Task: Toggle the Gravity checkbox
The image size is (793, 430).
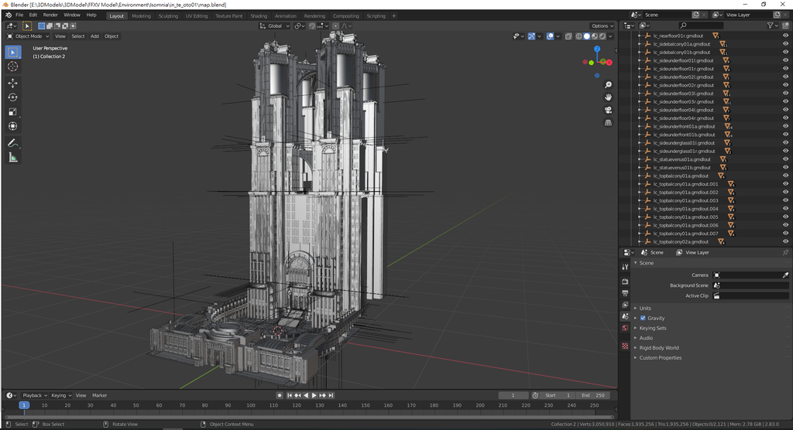Action: click(x=643, y=319)
